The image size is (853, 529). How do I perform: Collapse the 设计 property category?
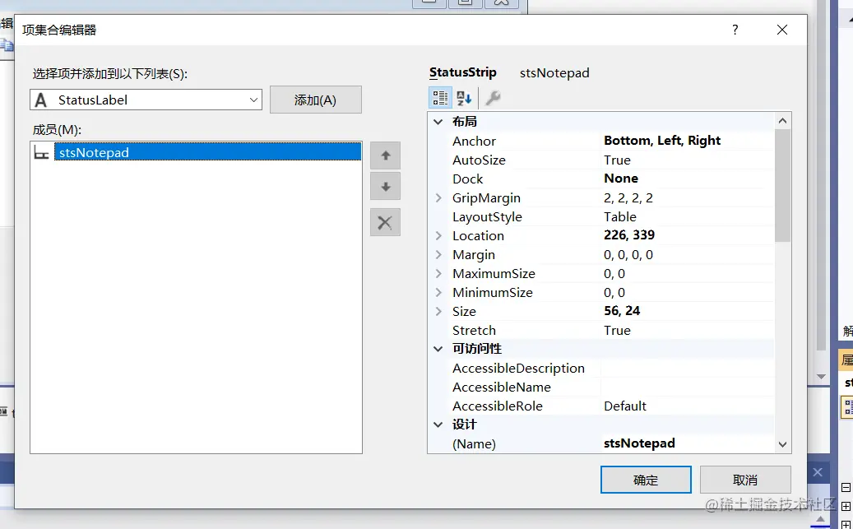pos(438,425)
